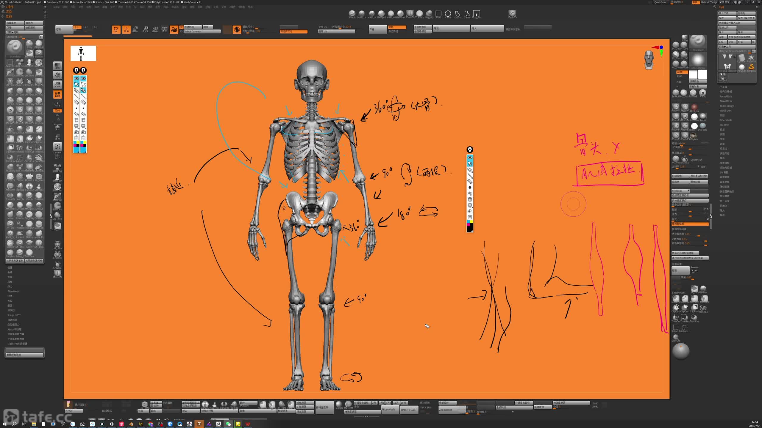Select the Circle selection stroke

point(448,14)
